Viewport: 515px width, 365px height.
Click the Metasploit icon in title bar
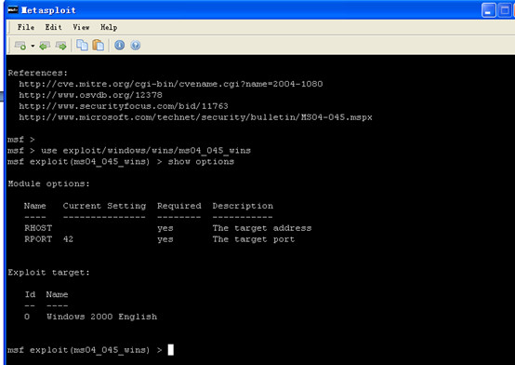pos(13,10)
